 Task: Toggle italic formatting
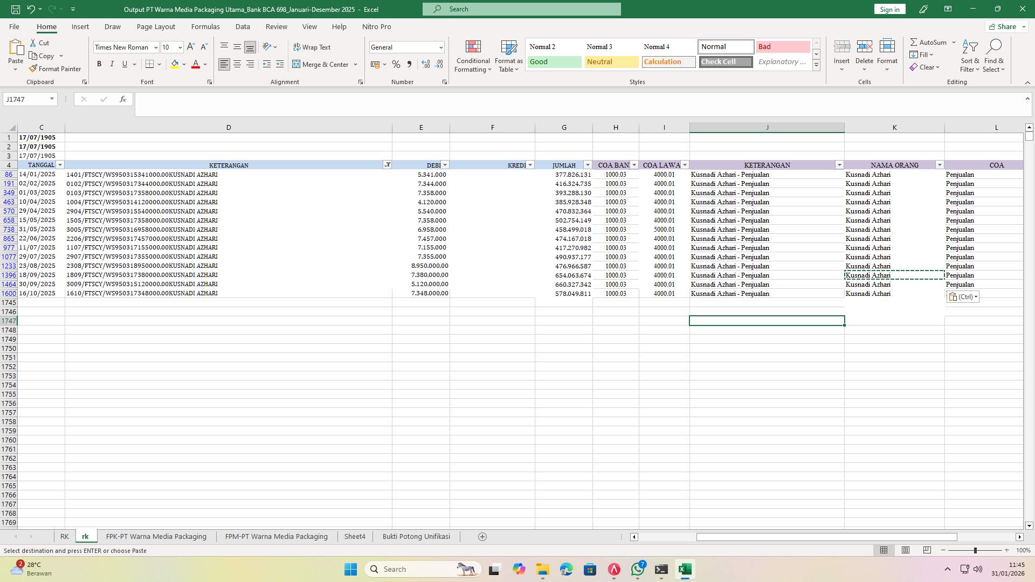[112, 64]
